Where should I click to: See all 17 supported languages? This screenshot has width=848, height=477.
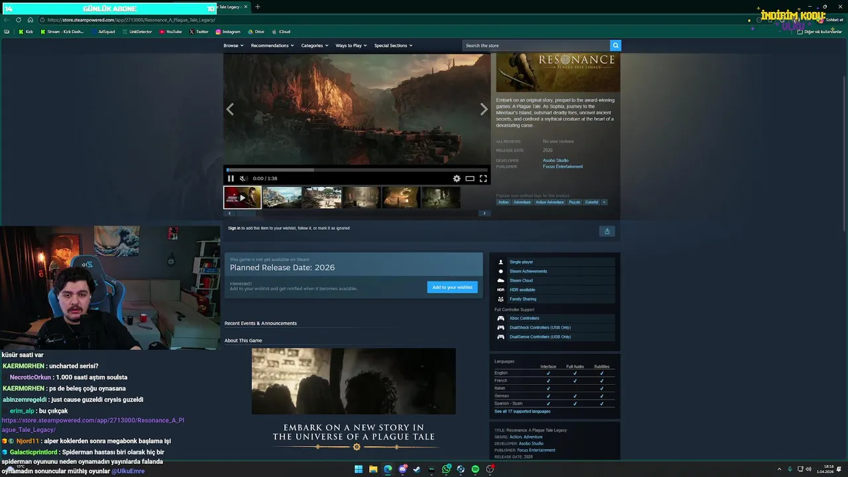click(x=522, y=411)
